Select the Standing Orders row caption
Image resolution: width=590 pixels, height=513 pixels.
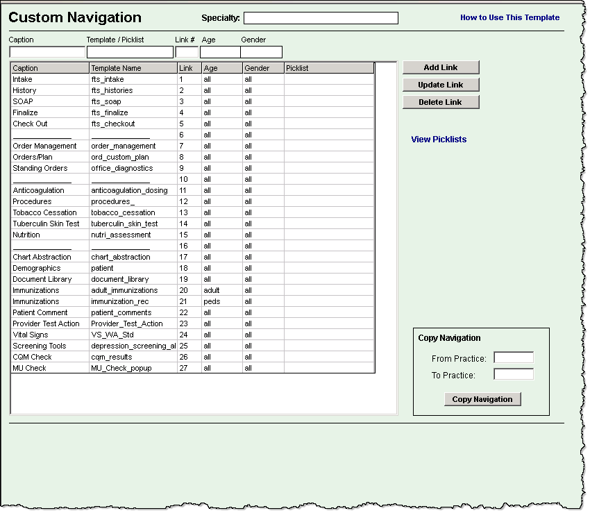(x=40, y=168)
